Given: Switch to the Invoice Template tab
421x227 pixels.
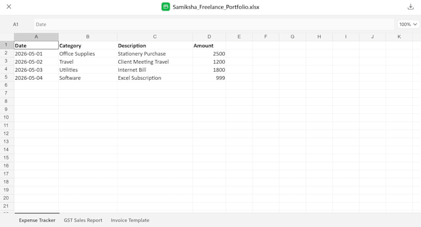Looking at the screenshot, I should tap(130, 220).
